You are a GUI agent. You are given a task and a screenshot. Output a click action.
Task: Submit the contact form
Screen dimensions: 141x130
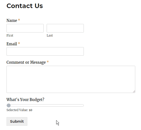(x=17, y=121)
